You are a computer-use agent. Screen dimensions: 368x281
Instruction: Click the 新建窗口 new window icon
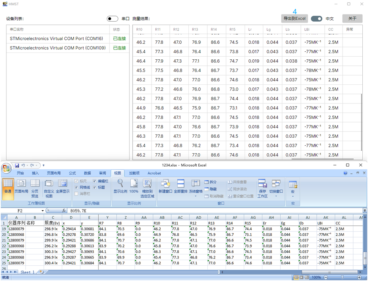click(165, 187)
